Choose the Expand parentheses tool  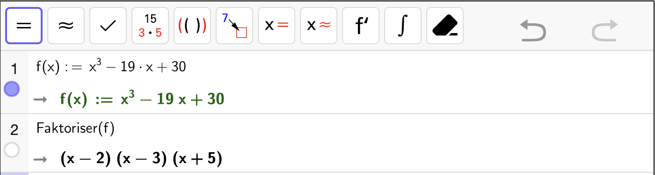point(192,26)
